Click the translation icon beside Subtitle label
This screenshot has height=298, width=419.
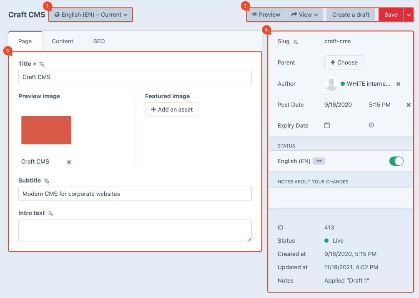47,181
